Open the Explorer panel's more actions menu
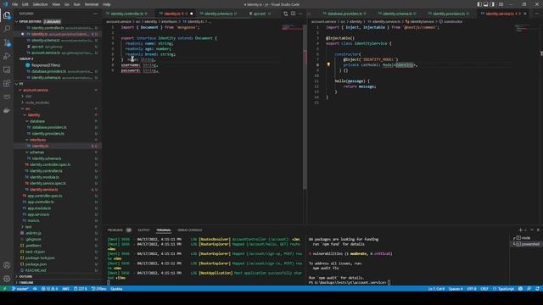 95,14
